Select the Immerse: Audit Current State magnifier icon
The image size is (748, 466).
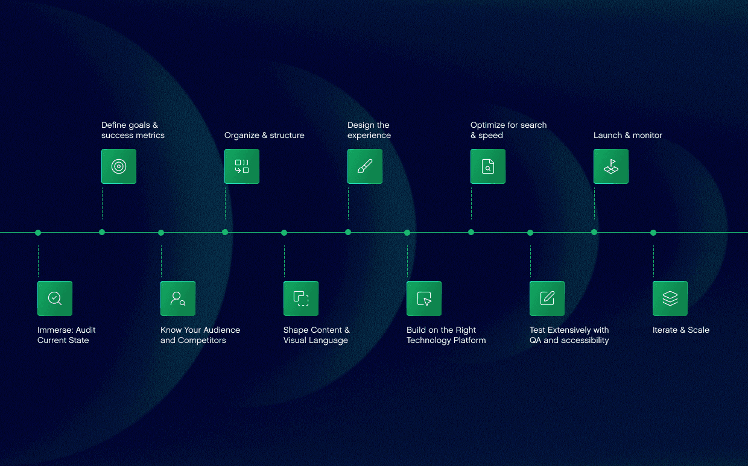55,298
